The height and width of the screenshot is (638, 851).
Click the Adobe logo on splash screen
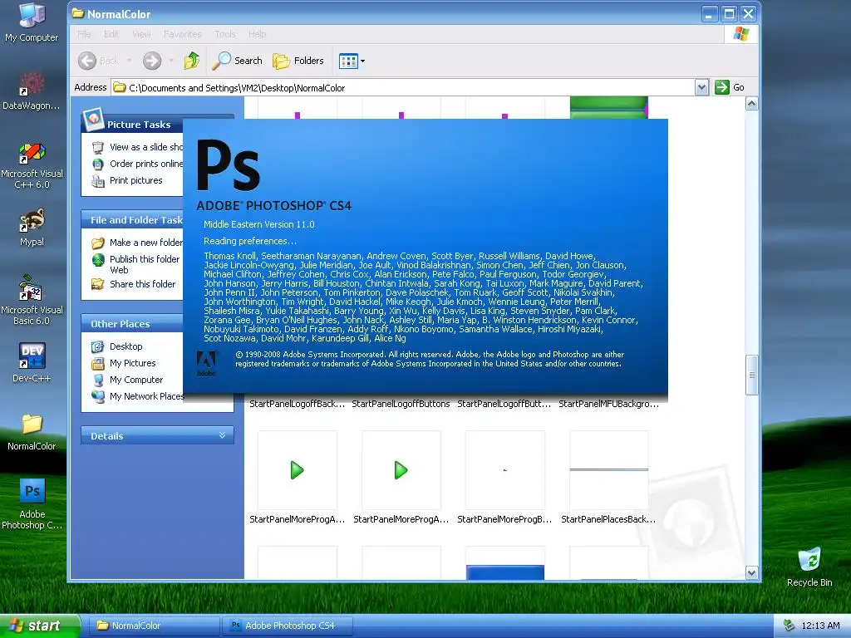[x=206, y=364]
